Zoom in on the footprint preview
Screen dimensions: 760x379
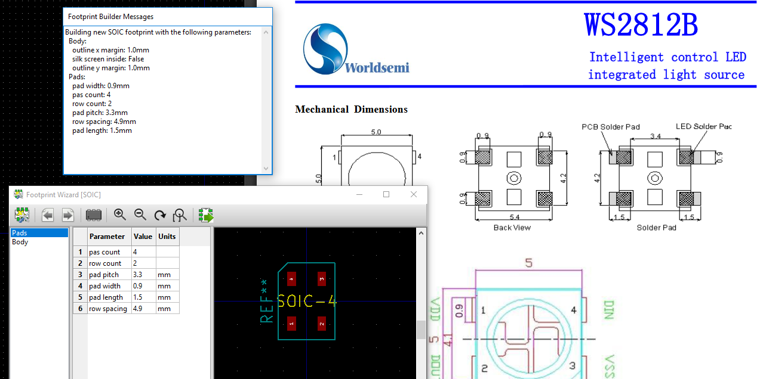120,215
